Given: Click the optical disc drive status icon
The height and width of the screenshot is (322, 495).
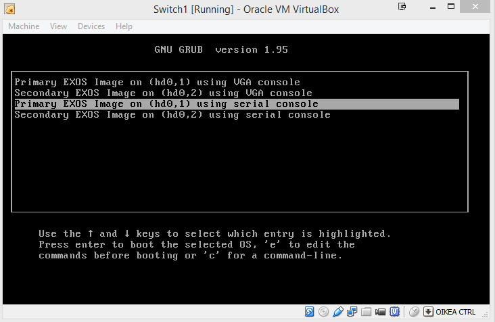Looking at the screenshot, I should (324, 312).
